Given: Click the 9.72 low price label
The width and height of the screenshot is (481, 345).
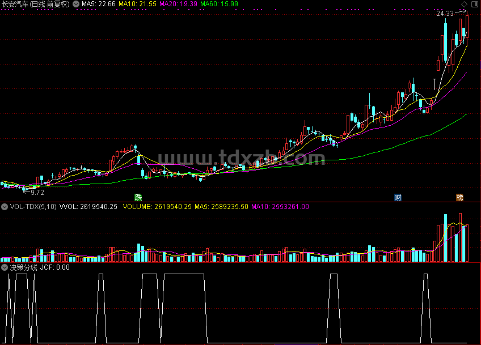Looking at the screenshot, I should [37, 193].
